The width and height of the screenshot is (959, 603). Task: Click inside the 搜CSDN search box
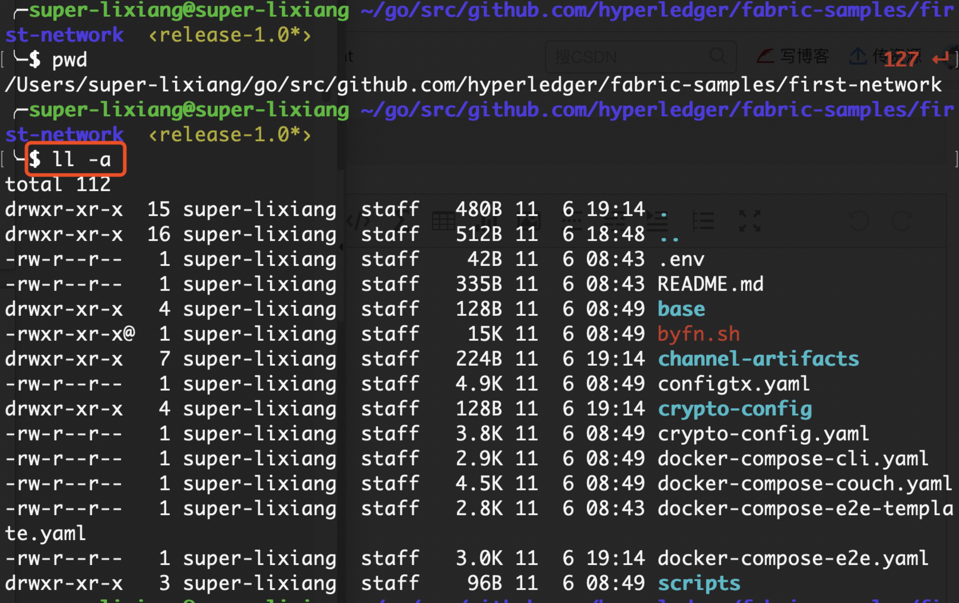(617, 57)
